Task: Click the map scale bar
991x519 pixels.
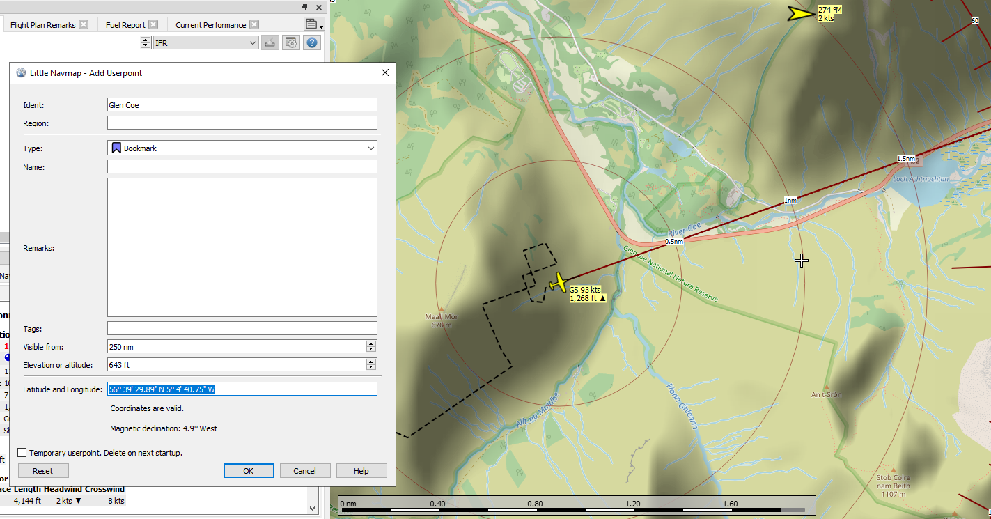Action: point(576,505)
